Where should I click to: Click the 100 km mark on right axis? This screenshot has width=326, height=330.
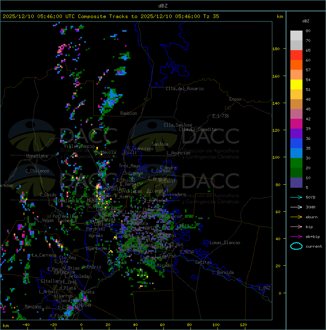pyautogui.click(x=276, y=158)
